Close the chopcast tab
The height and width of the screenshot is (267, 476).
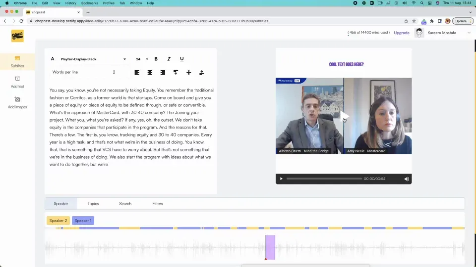pyautogui.click(x=78, y=12)
